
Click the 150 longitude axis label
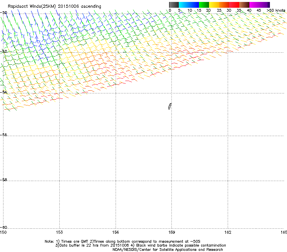[x=3, y=232]
